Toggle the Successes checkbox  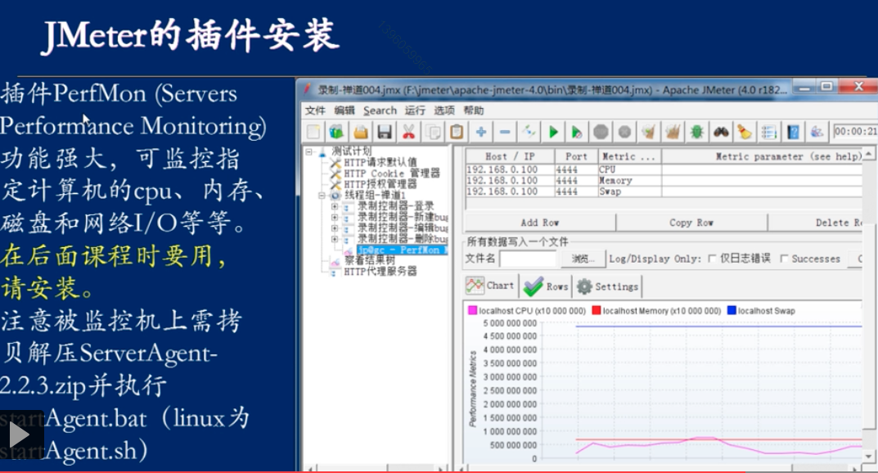click(784, 259)
